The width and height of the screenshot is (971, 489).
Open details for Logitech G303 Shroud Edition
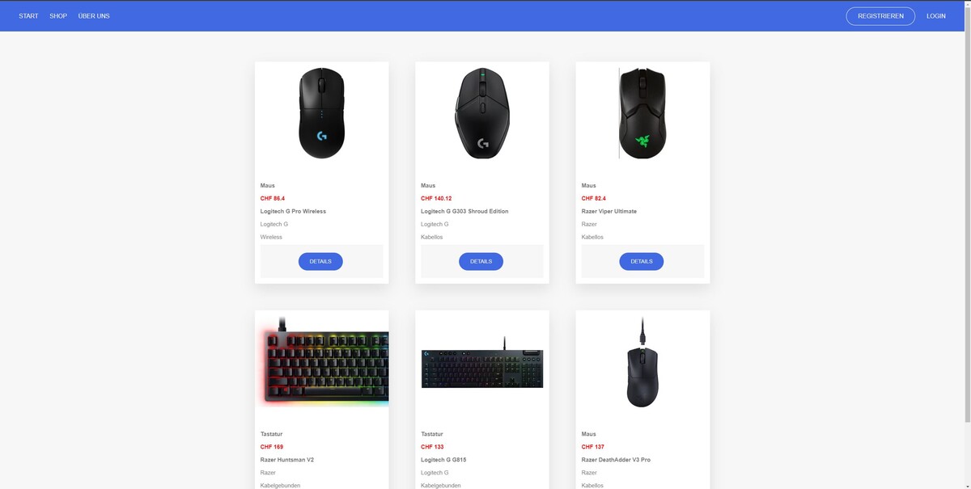pos(481,262)
